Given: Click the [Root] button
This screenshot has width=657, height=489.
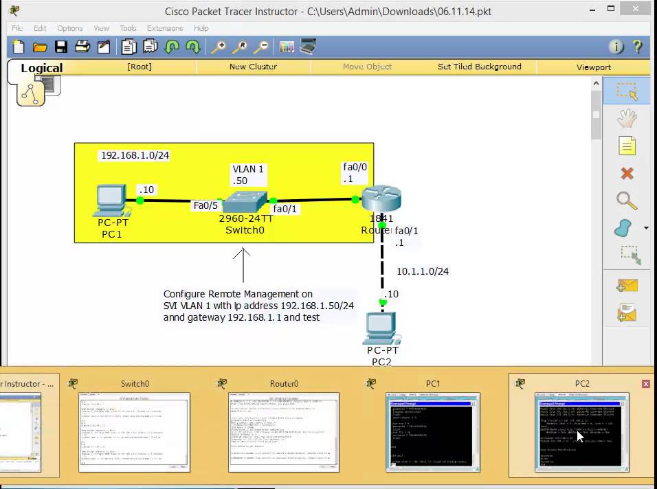Looking at the screenshot, I should [x=140, y=67].
